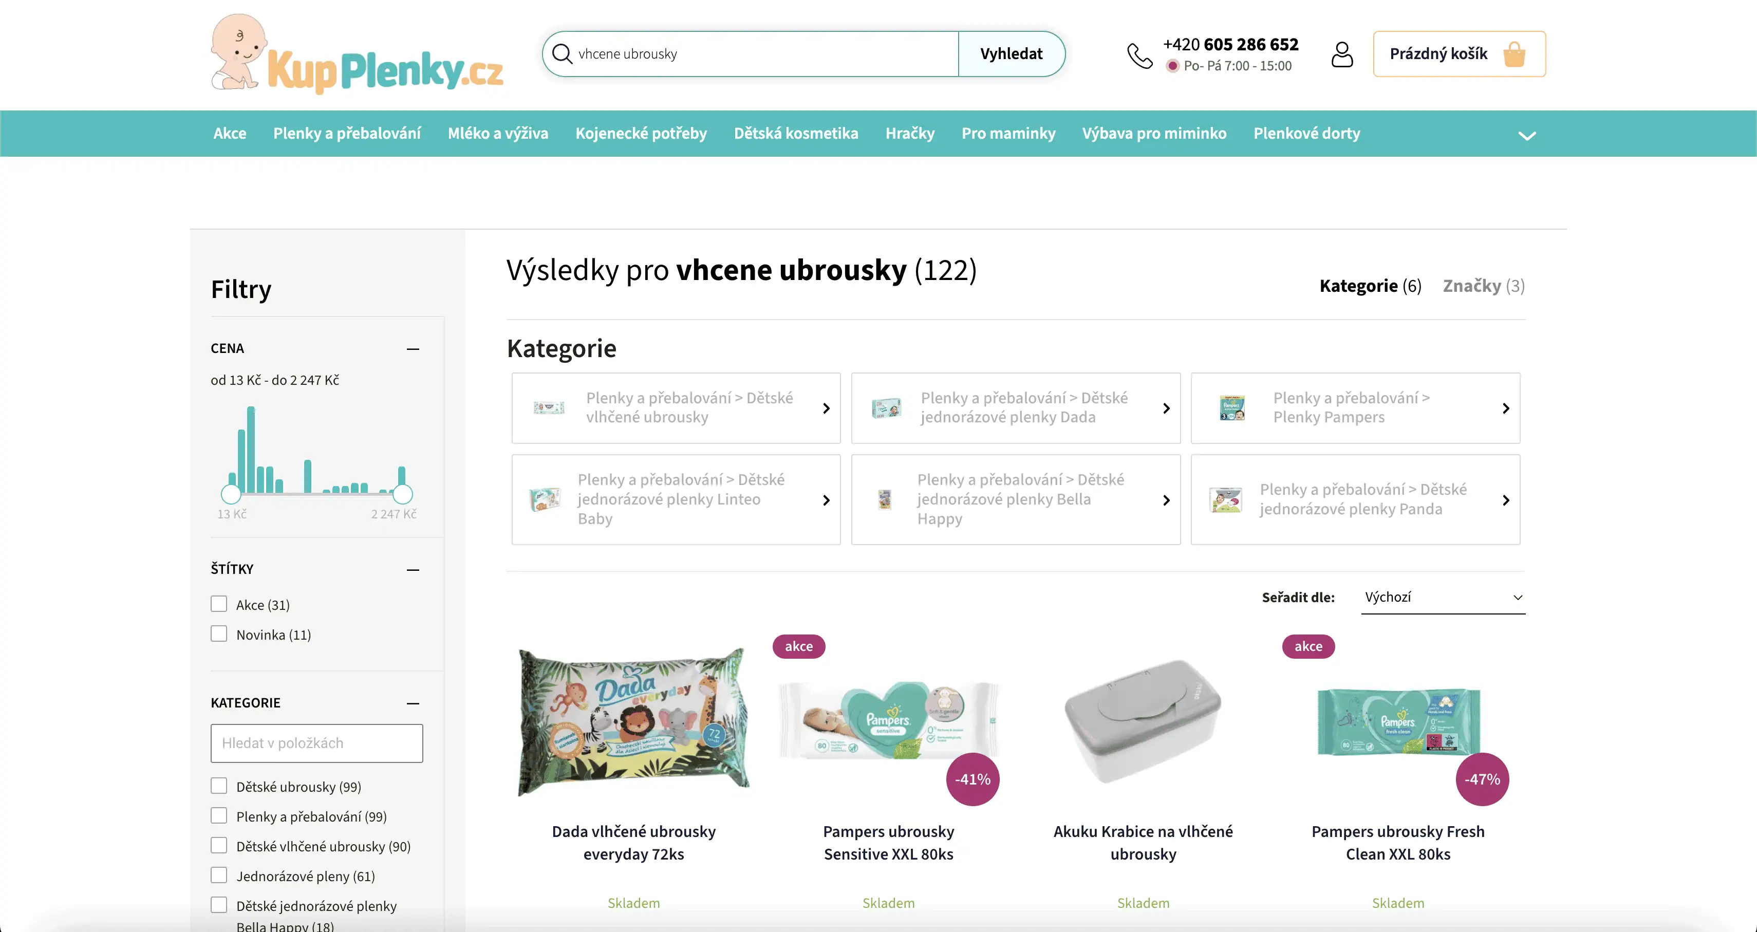1757x932 pixels.
Task: Click the phone handset icon
Action: [x=1139, y=56]
